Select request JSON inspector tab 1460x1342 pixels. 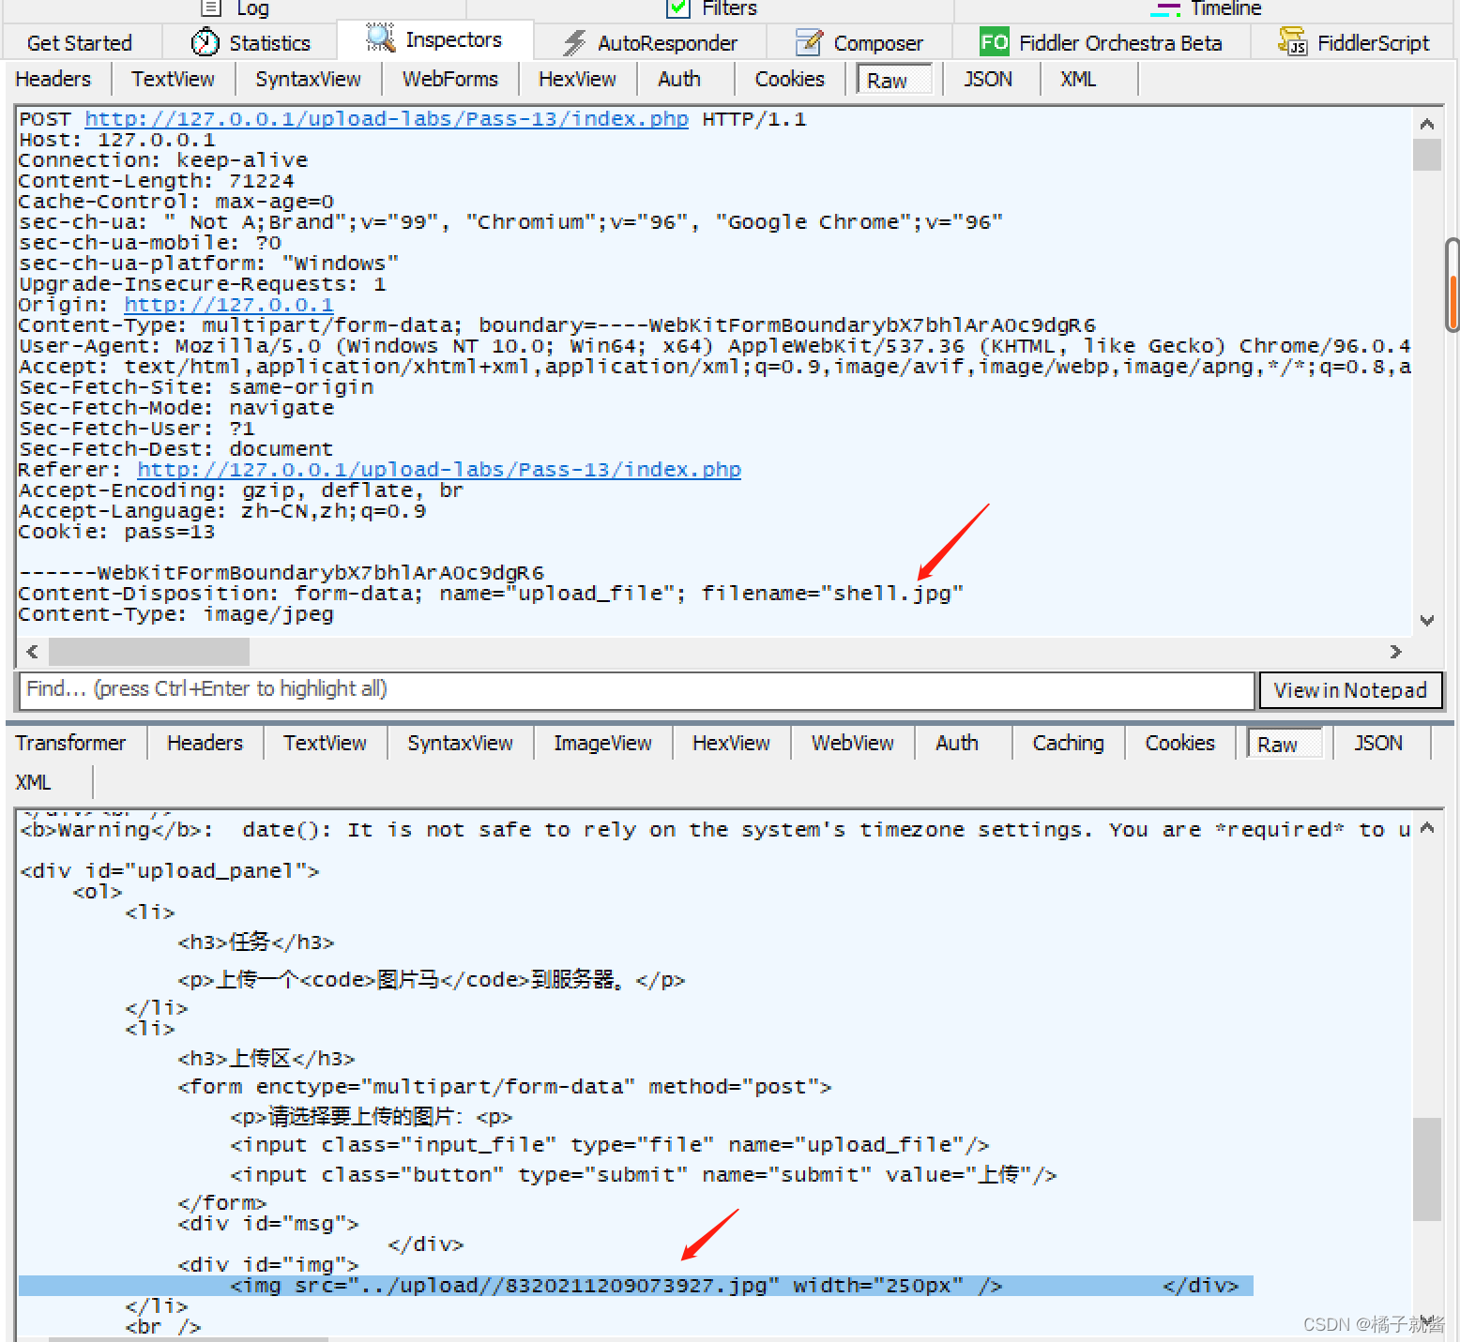click(988, 80)
